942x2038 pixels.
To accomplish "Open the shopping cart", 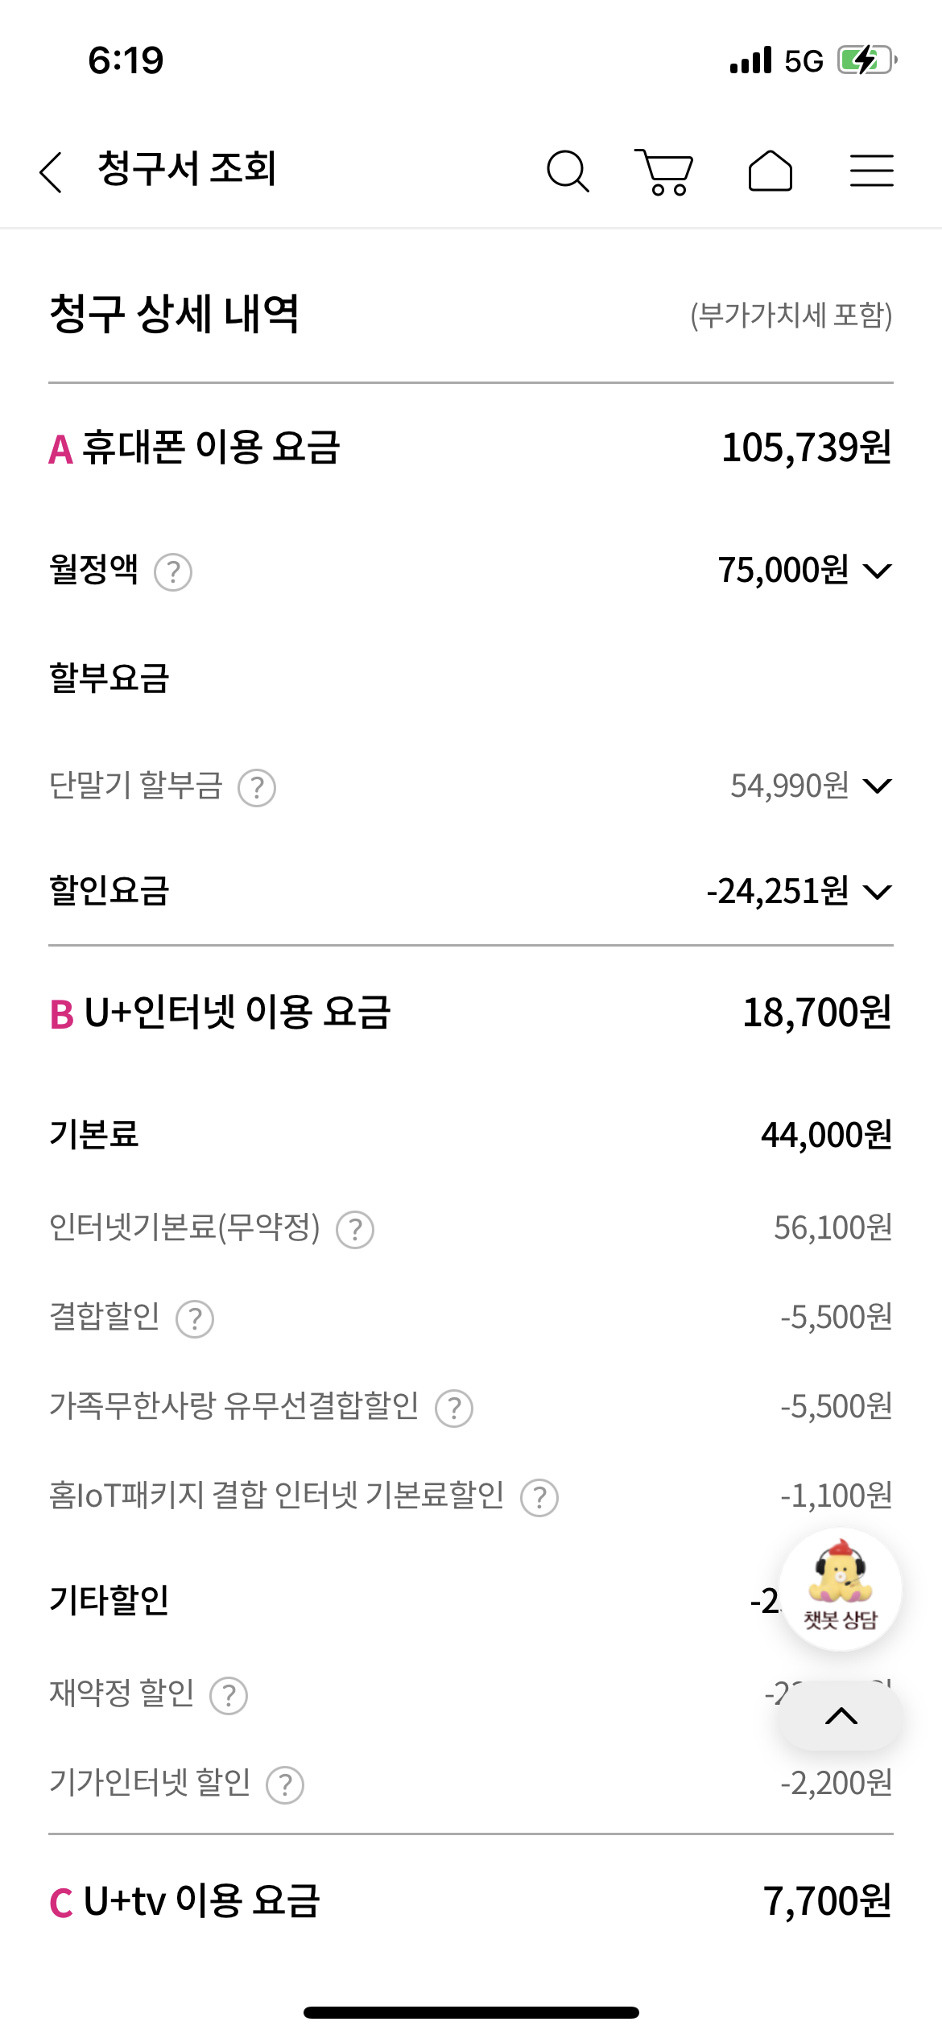I will coord(664,171).
